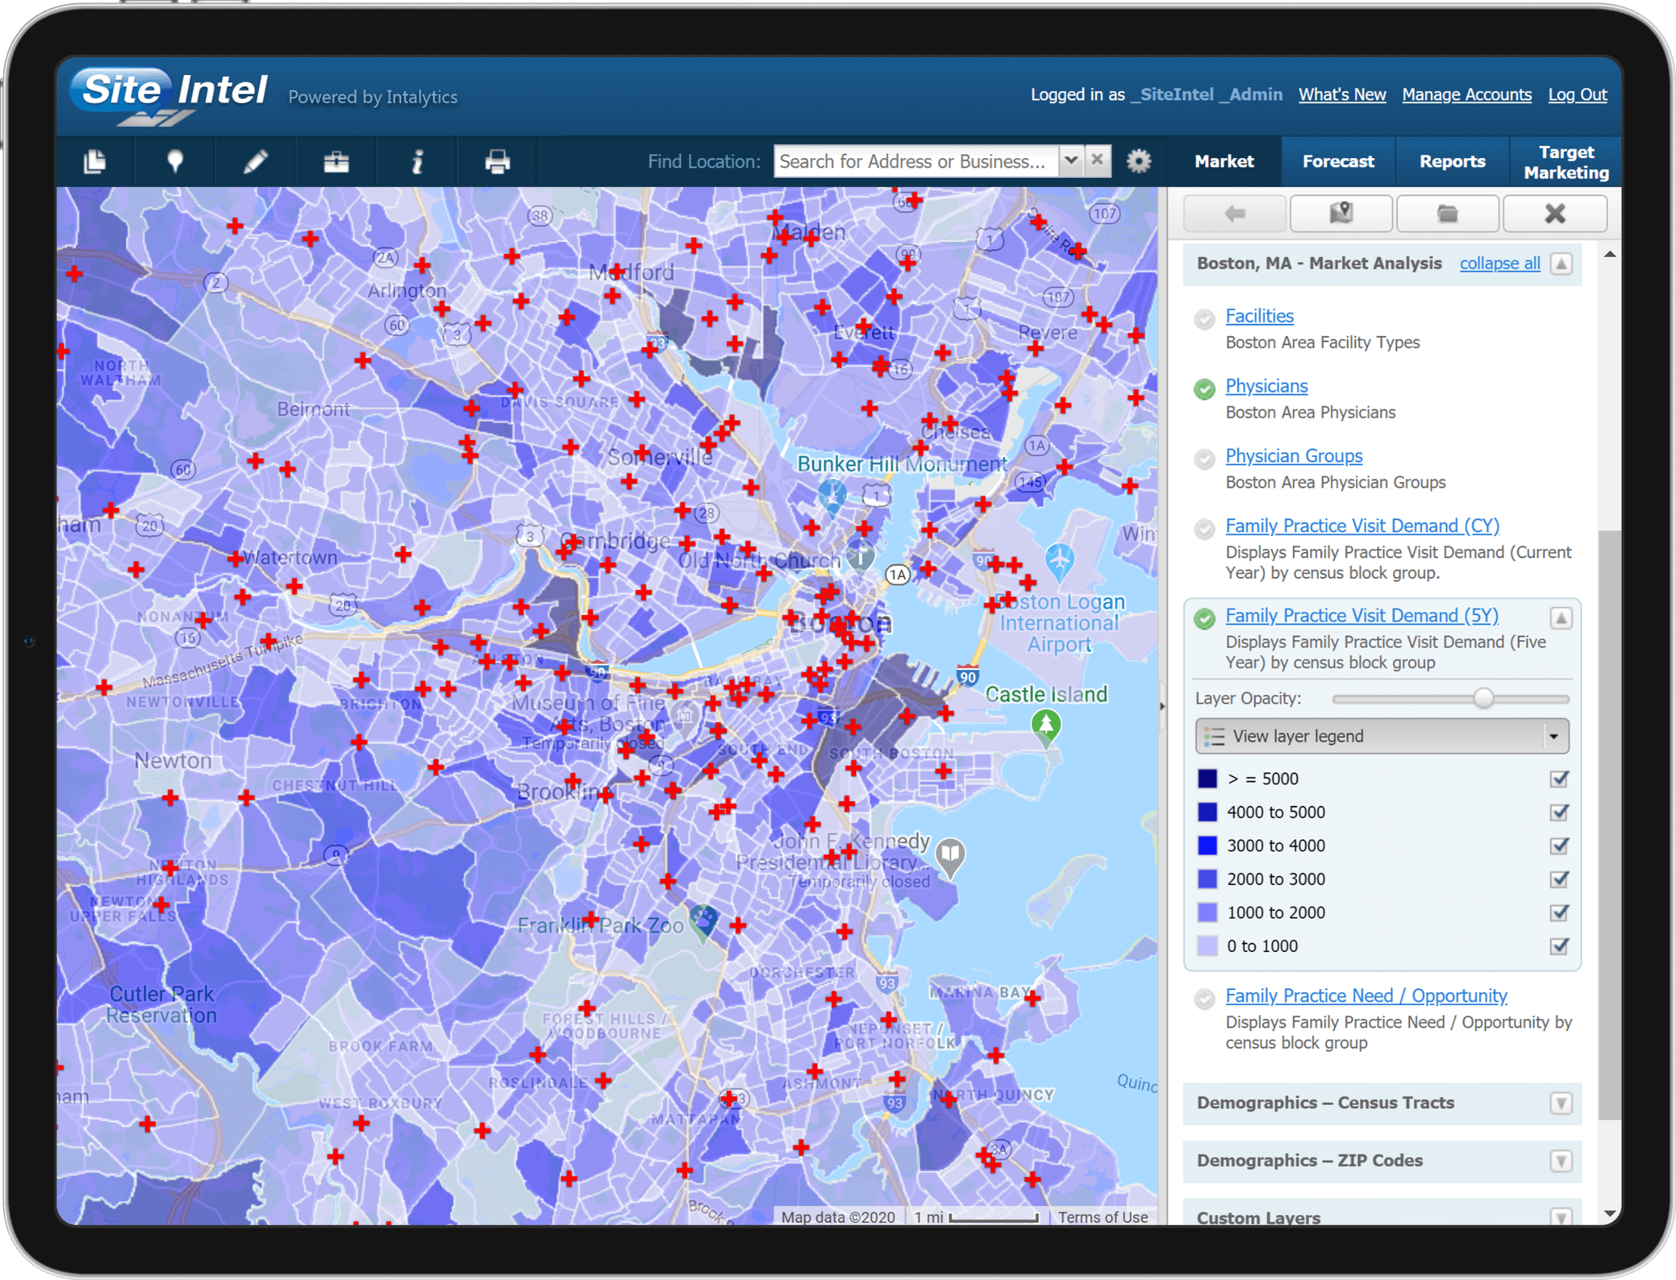Toggle the Facilities layer check circle
Screen dimensions: 1676x1280
click(1205, 319)
